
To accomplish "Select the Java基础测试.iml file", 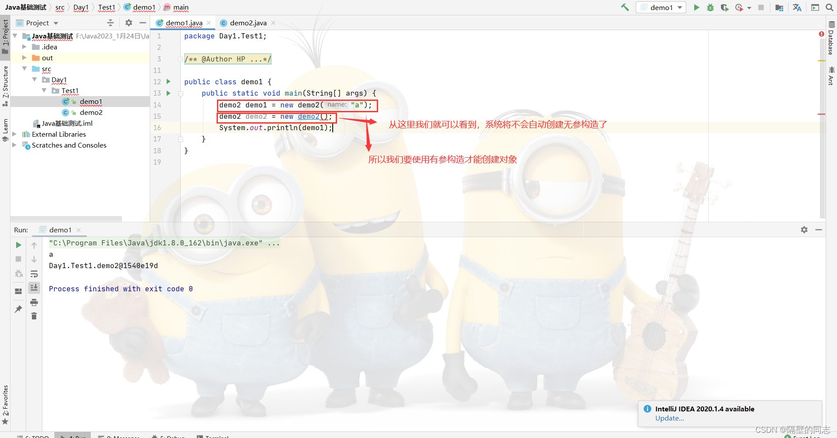I will (x=67, y=123).
